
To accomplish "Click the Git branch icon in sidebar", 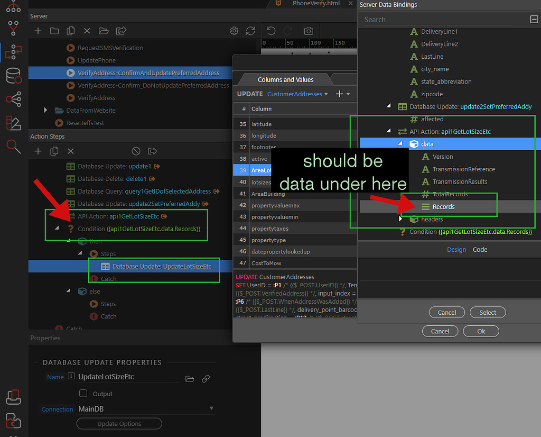I will (13, 28).
